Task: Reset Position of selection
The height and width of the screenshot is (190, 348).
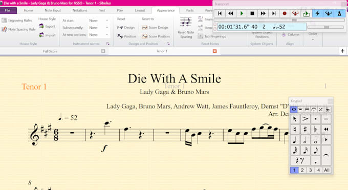Action: (x=126, y=36)
